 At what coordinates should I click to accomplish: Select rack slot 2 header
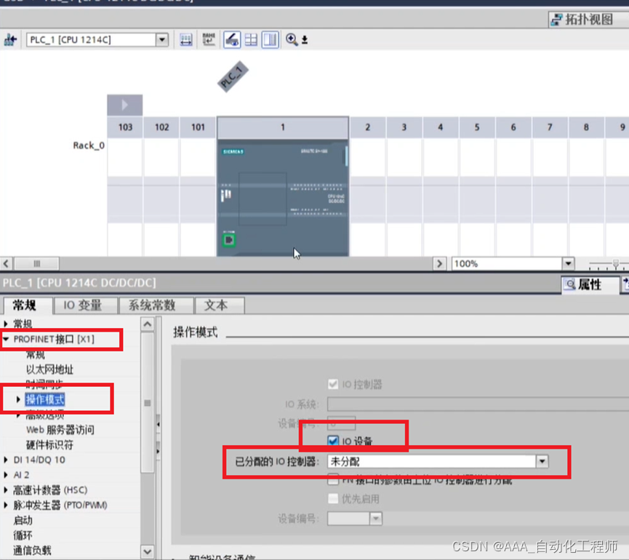click(367, 127)
